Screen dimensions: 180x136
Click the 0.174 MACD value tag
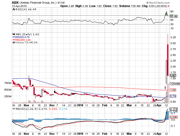[174, 109]
